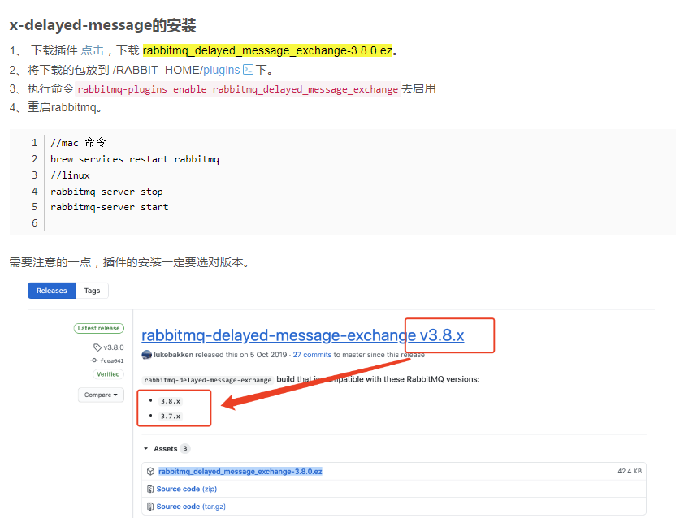Open the 27 commits link
The image size is (676, 518).
(x=312, y=355)
